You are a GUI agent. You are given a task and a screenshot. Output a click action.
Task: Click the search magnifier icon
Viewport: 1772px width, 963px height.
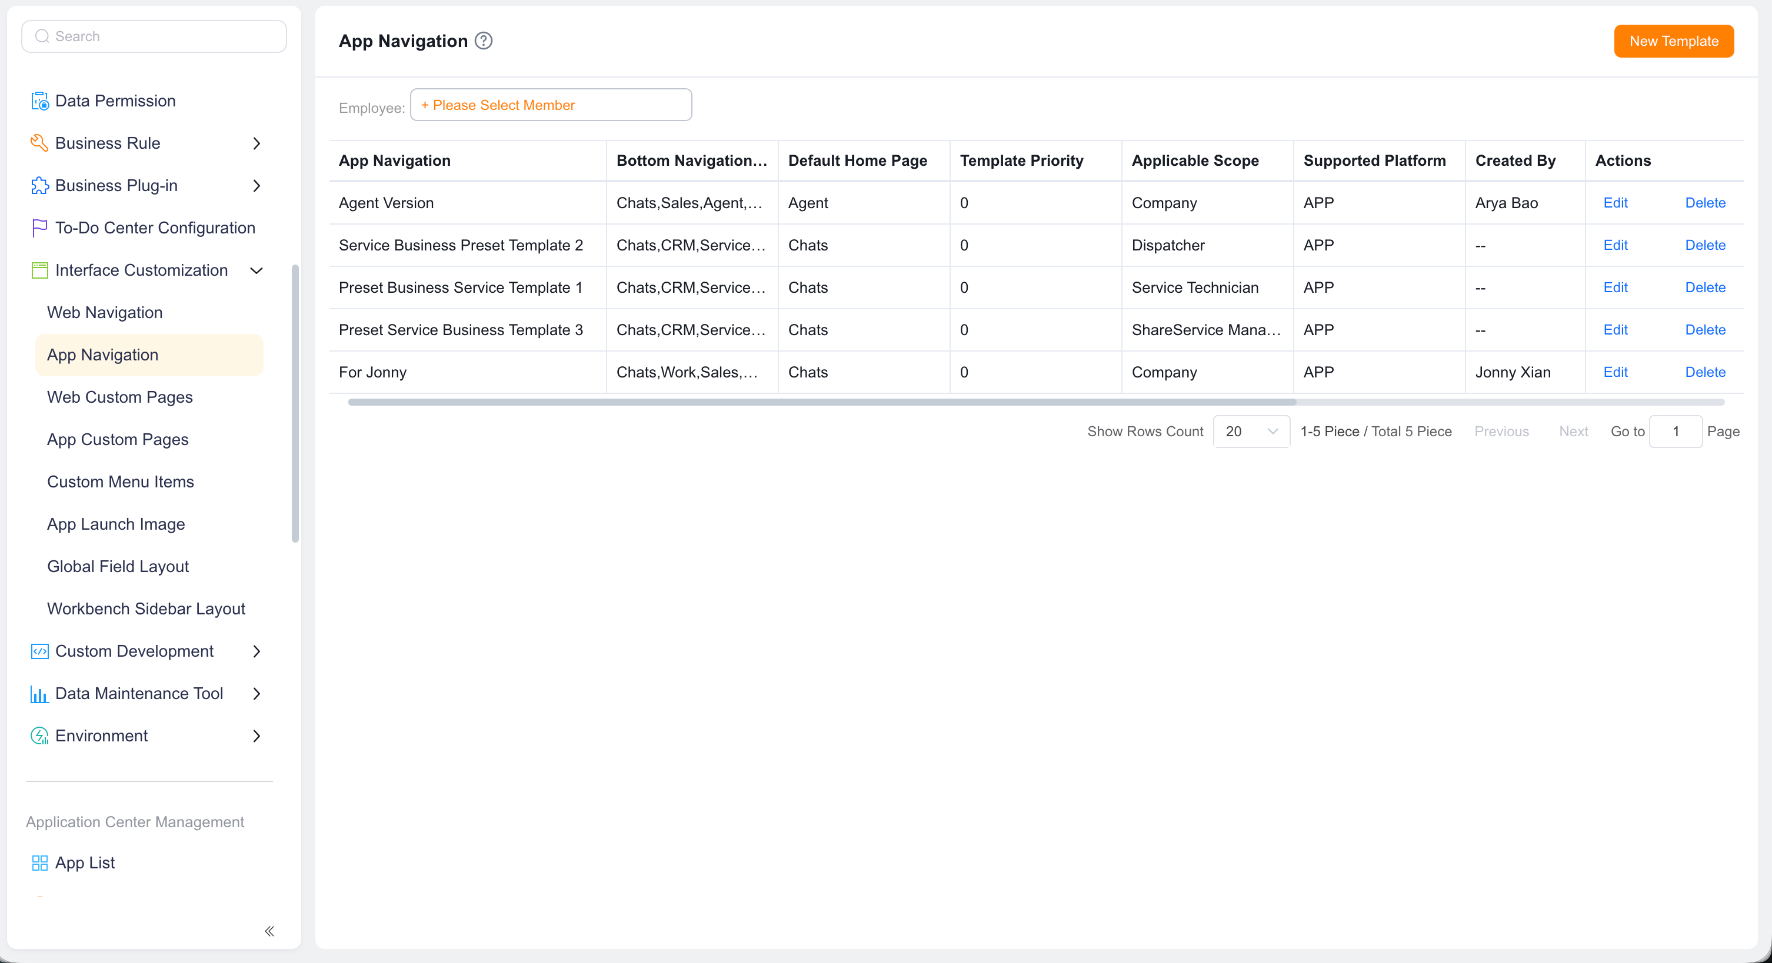click(x=42, y=36)
